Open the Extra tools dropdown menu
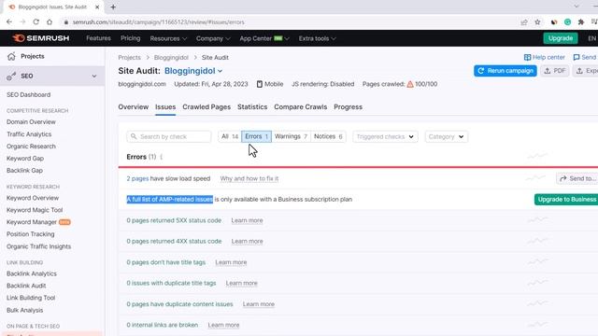Image resolution: width=598 pixels, height=336 pixels. coord(317,38)
